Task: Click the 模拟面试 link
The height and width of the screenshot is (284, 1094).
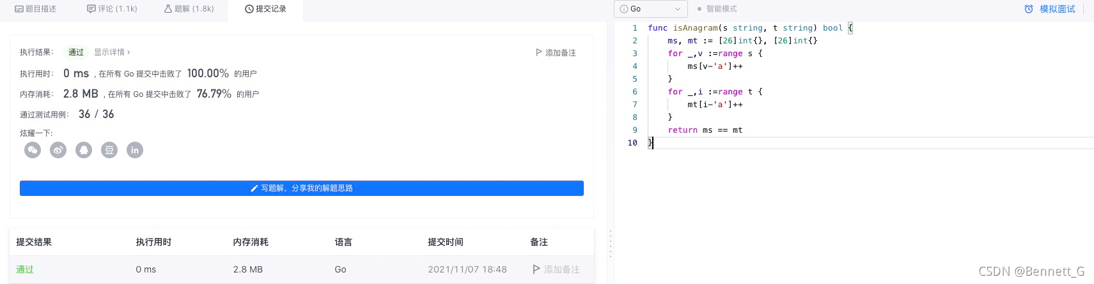Action: (x=1058, y=9)
